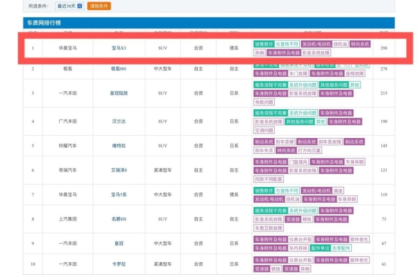Select the 车质网排行榜 header title
418x275 pixels.
pyautogui.click(x=44, y=23)
